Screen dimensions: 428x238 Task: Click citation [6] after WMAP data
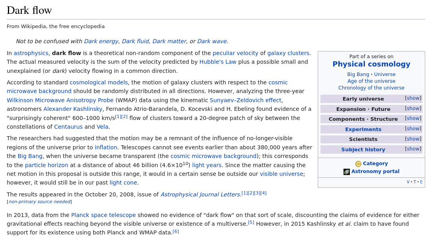pyautogui.click(x=176, y=231)
